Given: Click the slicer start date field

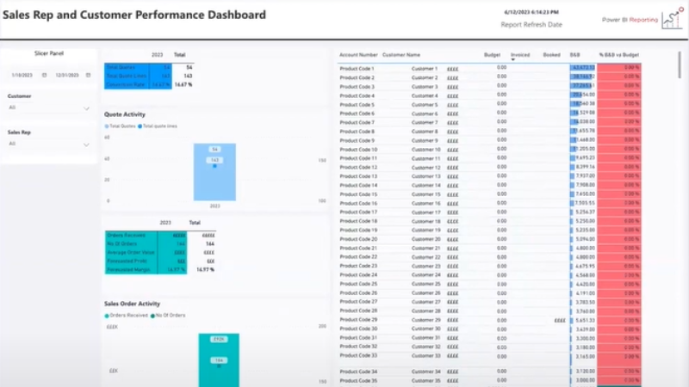Looking at the screenshot, I should pyautogui.click(x=22, y=75).
